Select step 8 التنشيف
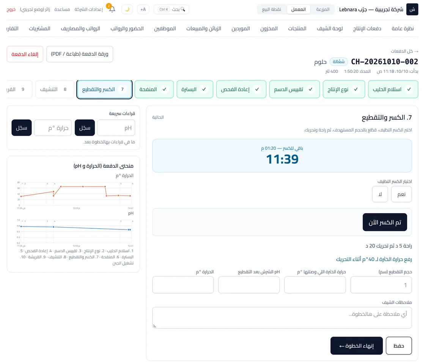The height and width of the screenshot is (364, 425). click(x=55, y=89)
